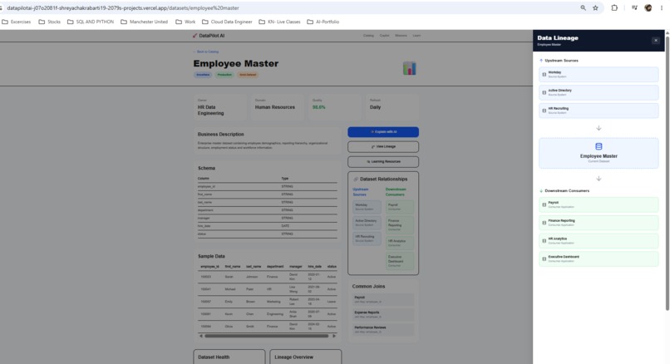The height and width of the screenshot is (364, 670).
Task: Open the KN- Live Classes bookmark folder
Action: [279, 22]
